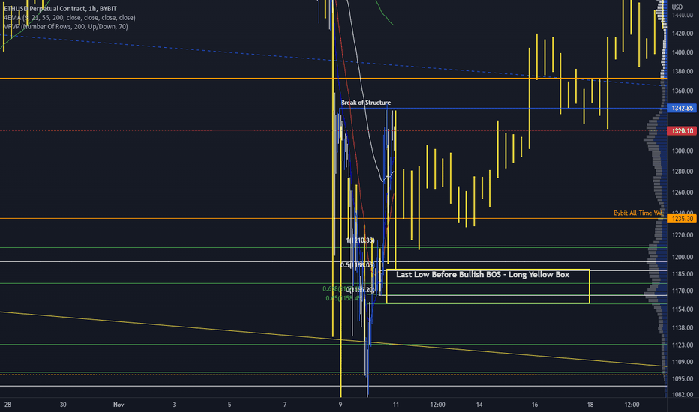
Task: Select the VRVP indicator legend
Action: (65, 27)
